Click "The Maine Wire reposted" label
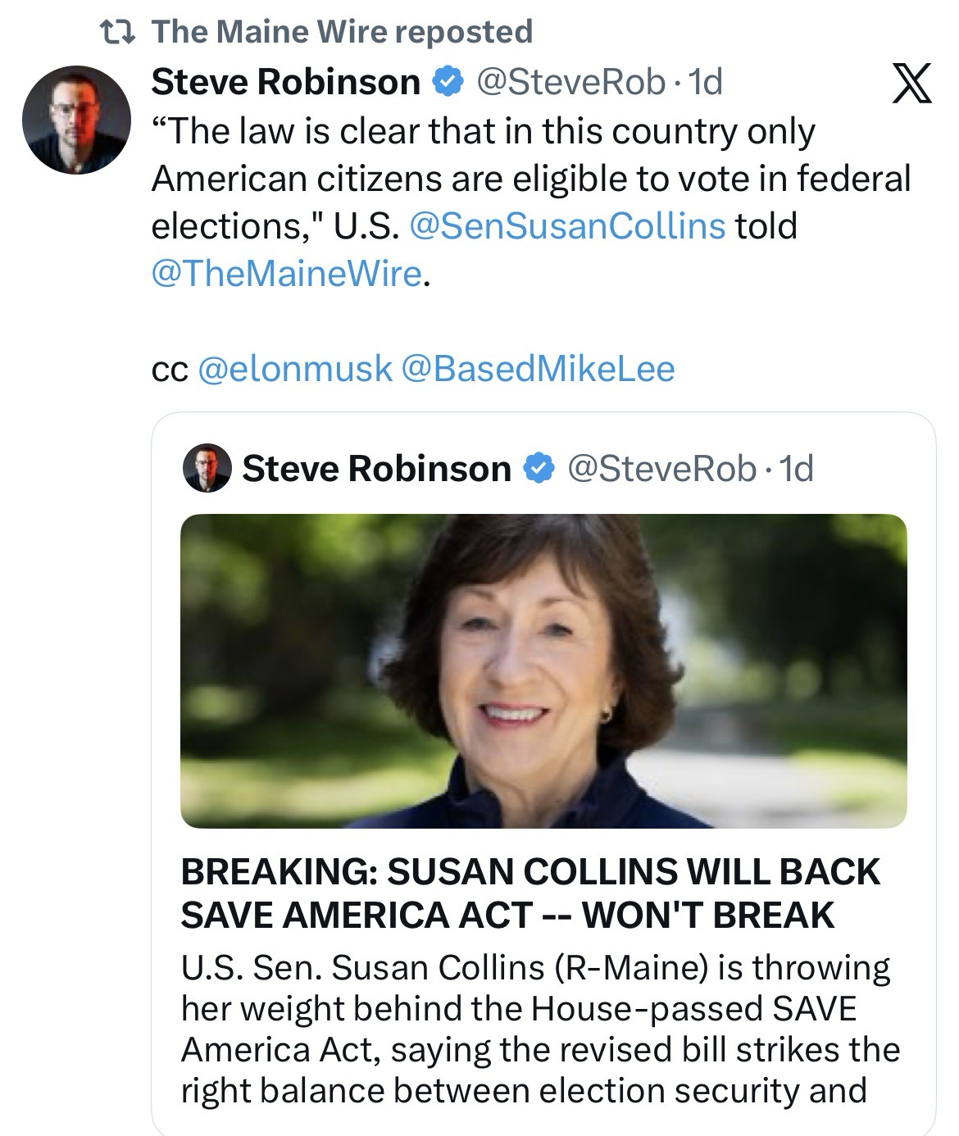Image resolution: width=959 pixels, height=1136 pixels. [342, 32]
